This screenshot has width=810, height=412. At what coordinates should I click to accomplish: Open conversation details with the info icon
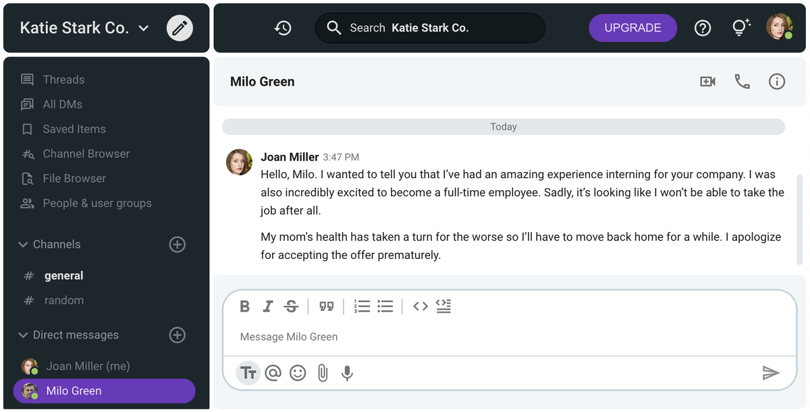pos(776,81)
